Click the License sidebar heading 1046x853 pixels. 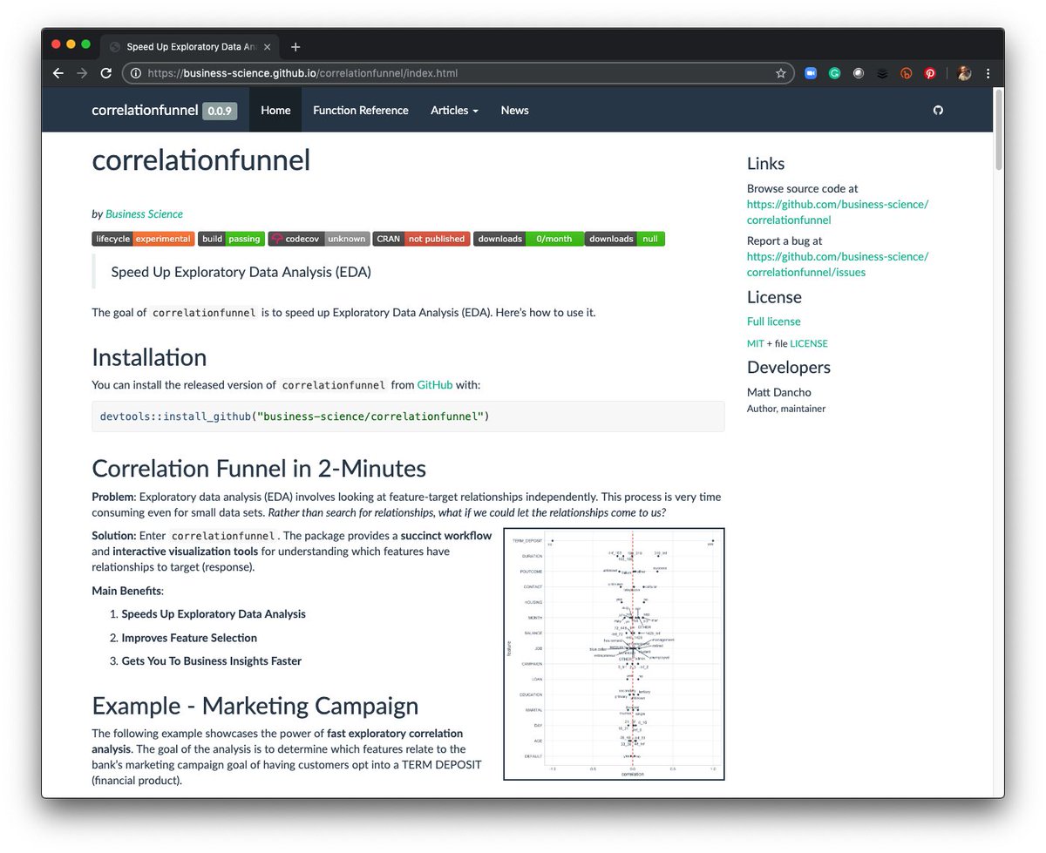(x=773, y=297)
